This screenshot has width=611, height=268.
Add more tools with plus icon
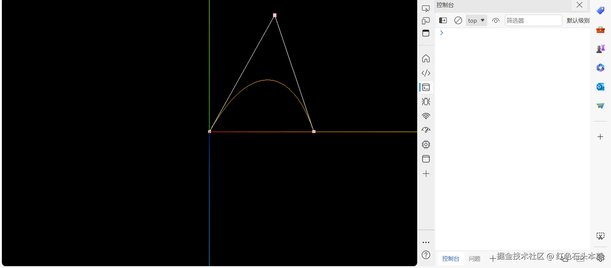tap(426, 174)
